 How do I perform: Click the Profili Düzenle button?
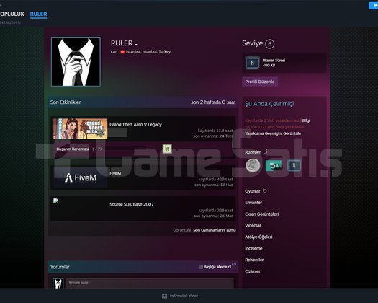(260, 82)
